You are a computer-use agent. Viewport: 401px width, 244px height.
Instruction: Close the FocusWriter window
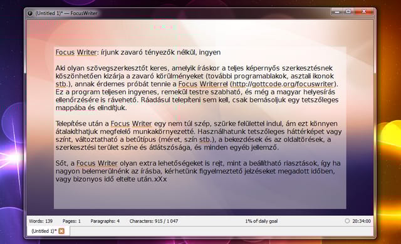point(364,11)
